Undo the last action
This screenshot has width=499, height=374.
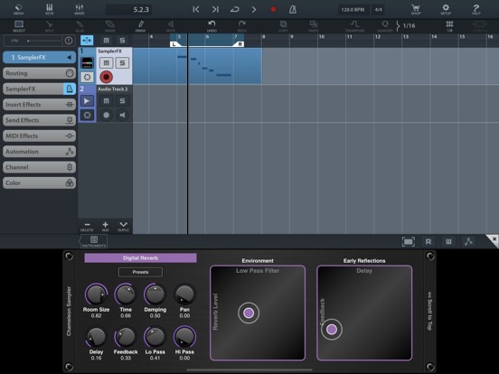click(x=212, y=26)
